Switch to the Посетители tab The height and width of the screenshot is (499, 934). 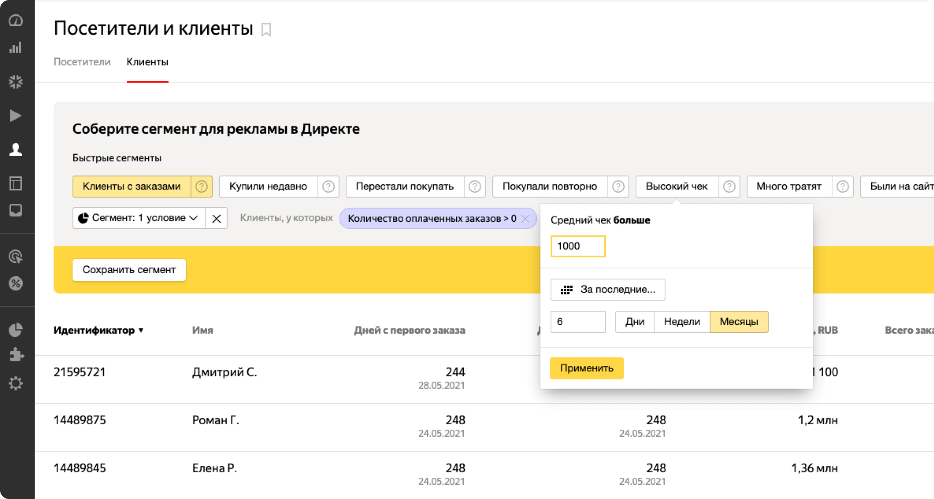pyautogui.click(x=82, y=62)
